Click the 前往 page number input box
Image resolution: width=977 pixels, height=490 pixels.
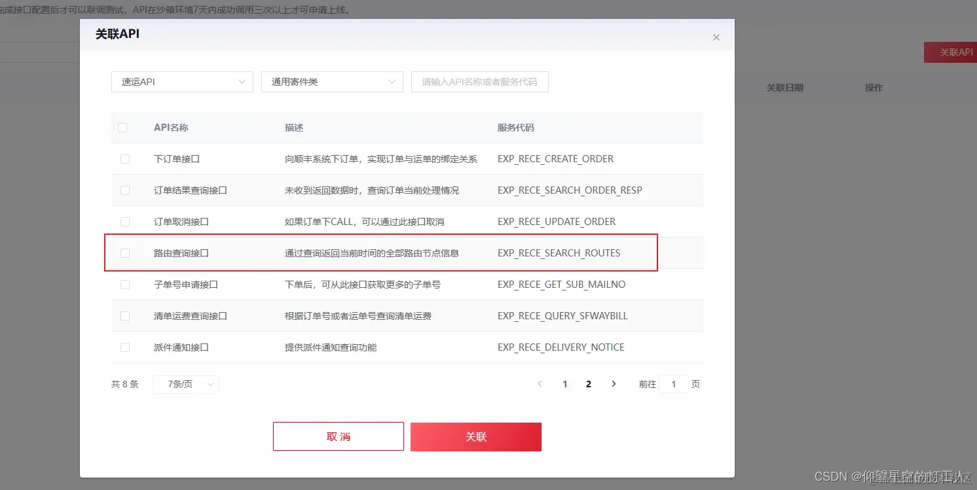(673, 384)
